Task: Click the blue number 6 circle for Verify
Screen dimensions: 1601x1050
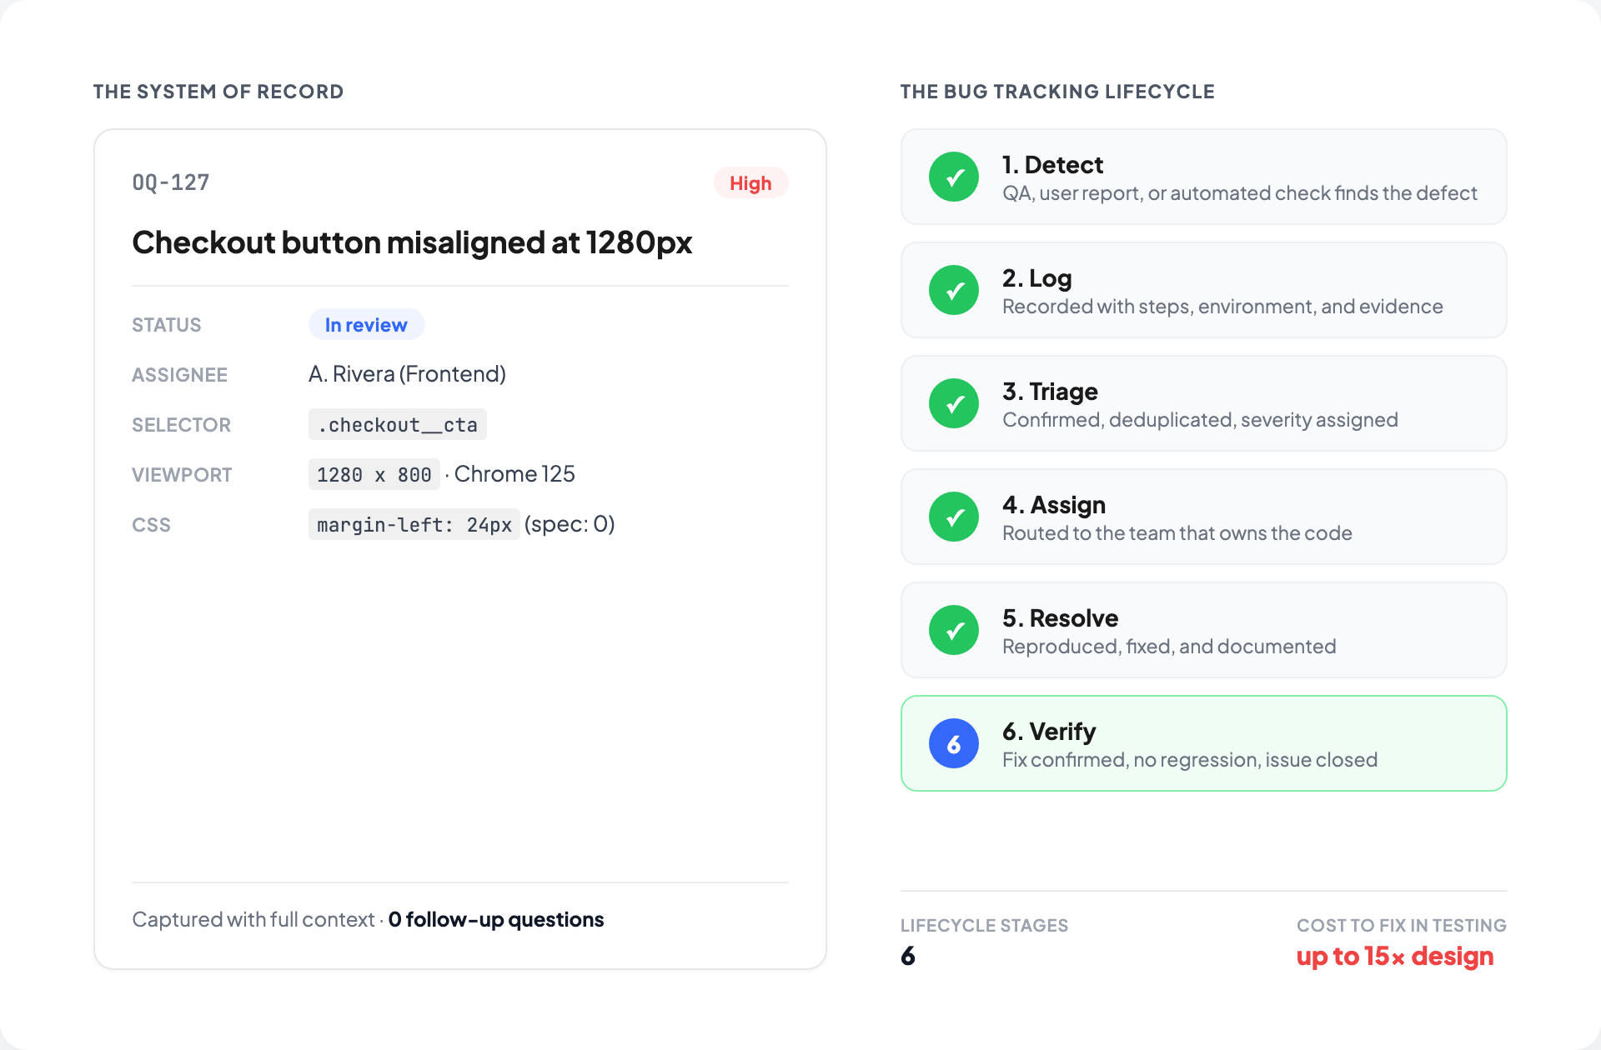Action: [954, 743]
